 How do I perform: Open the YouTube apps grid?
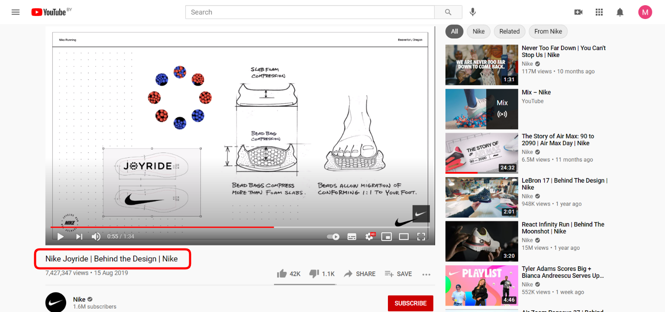pyautogui.click(x=599, y=12)
